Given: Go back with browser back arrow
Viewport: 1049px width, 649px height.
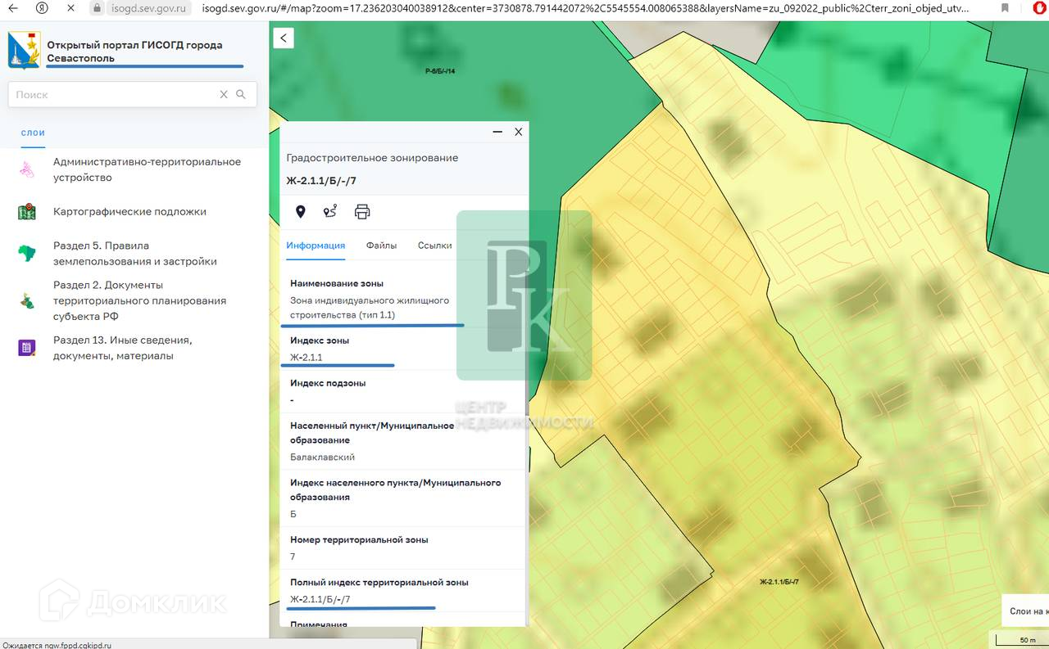Looking at the screenshot, I should [x=13, y=8].
